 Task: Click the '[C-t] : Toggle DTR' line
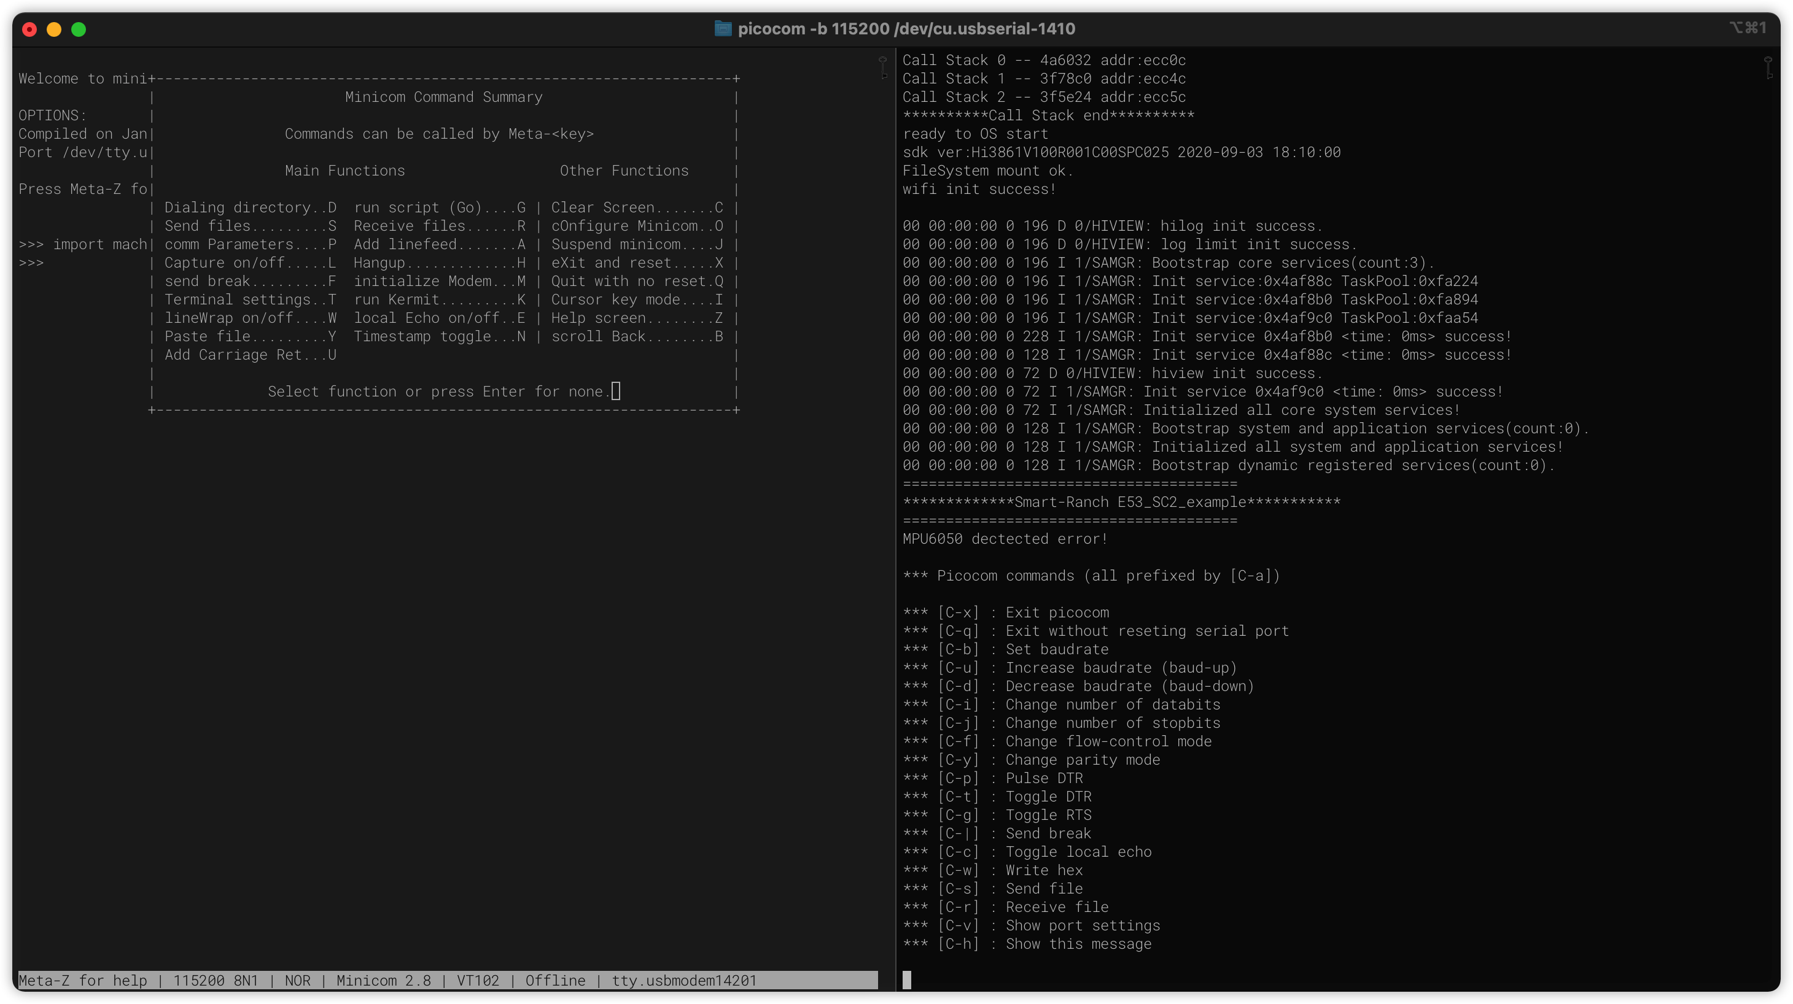pos(997,797)
